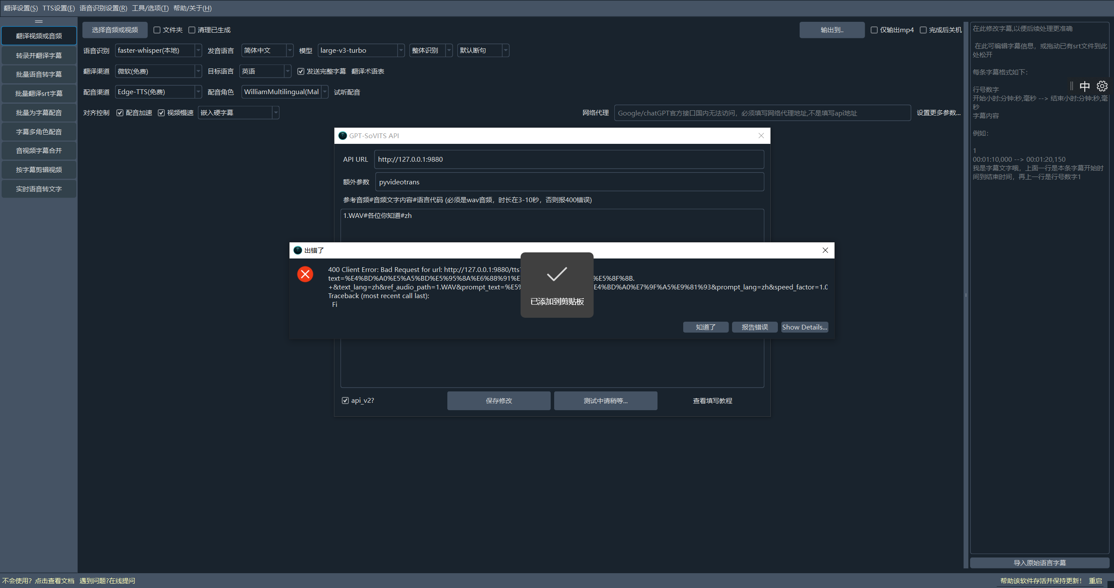1114x588 pixels.
Task: Uncheck 发送完整字幕 option
Action: click(301, 71)
